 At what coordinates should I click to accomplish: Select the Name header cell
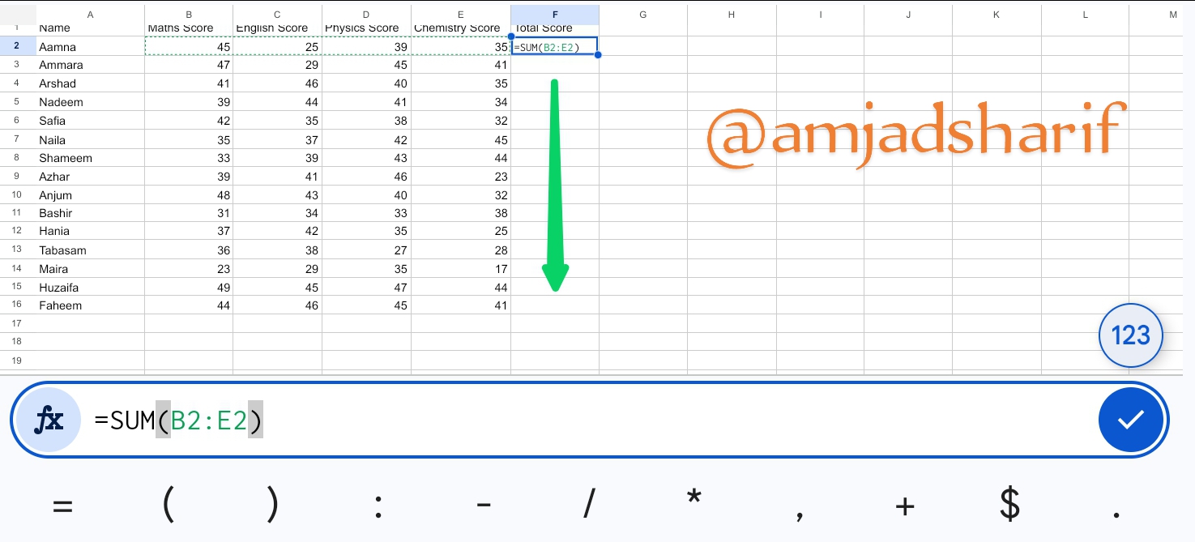pyautogui.click(x=89, y=30)
